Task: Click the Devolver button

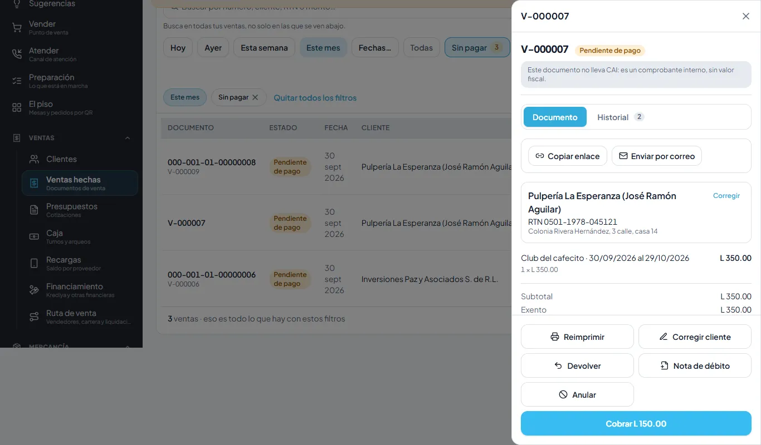Action: (x=577, y=366)
